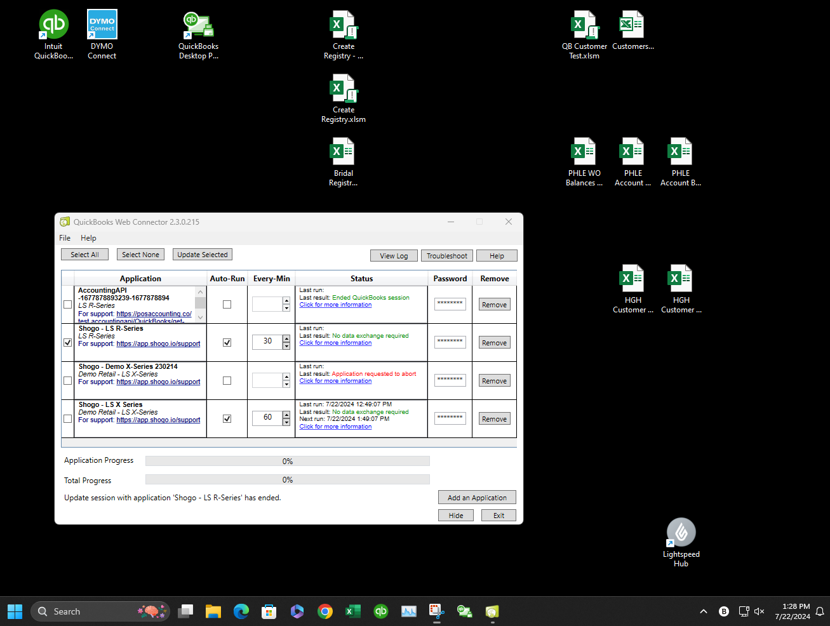
Task: Select PHLE WO Balances Excel file
Action: tap(584, 162)
